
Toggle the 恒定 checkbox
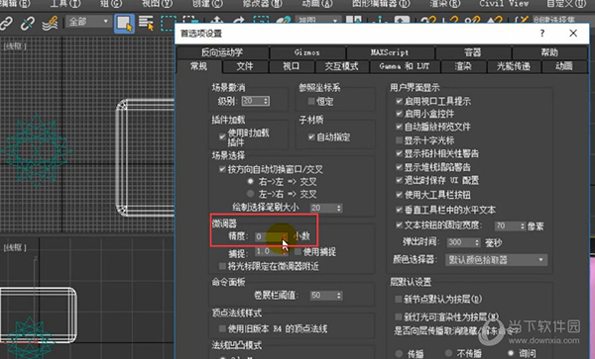(311, 101)
